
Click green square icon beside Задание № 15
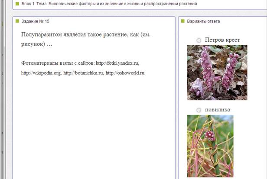17,21
